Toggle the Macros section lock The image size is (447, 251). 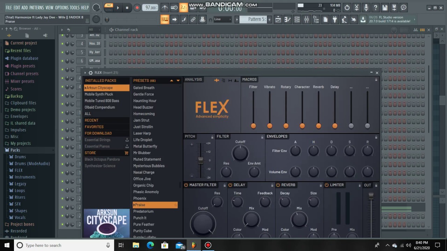[376, 79]
